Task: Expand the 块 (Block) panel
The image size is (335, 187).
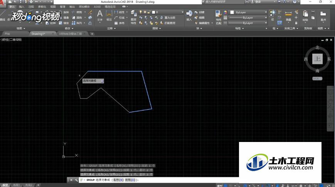Action: click(199, 28)
